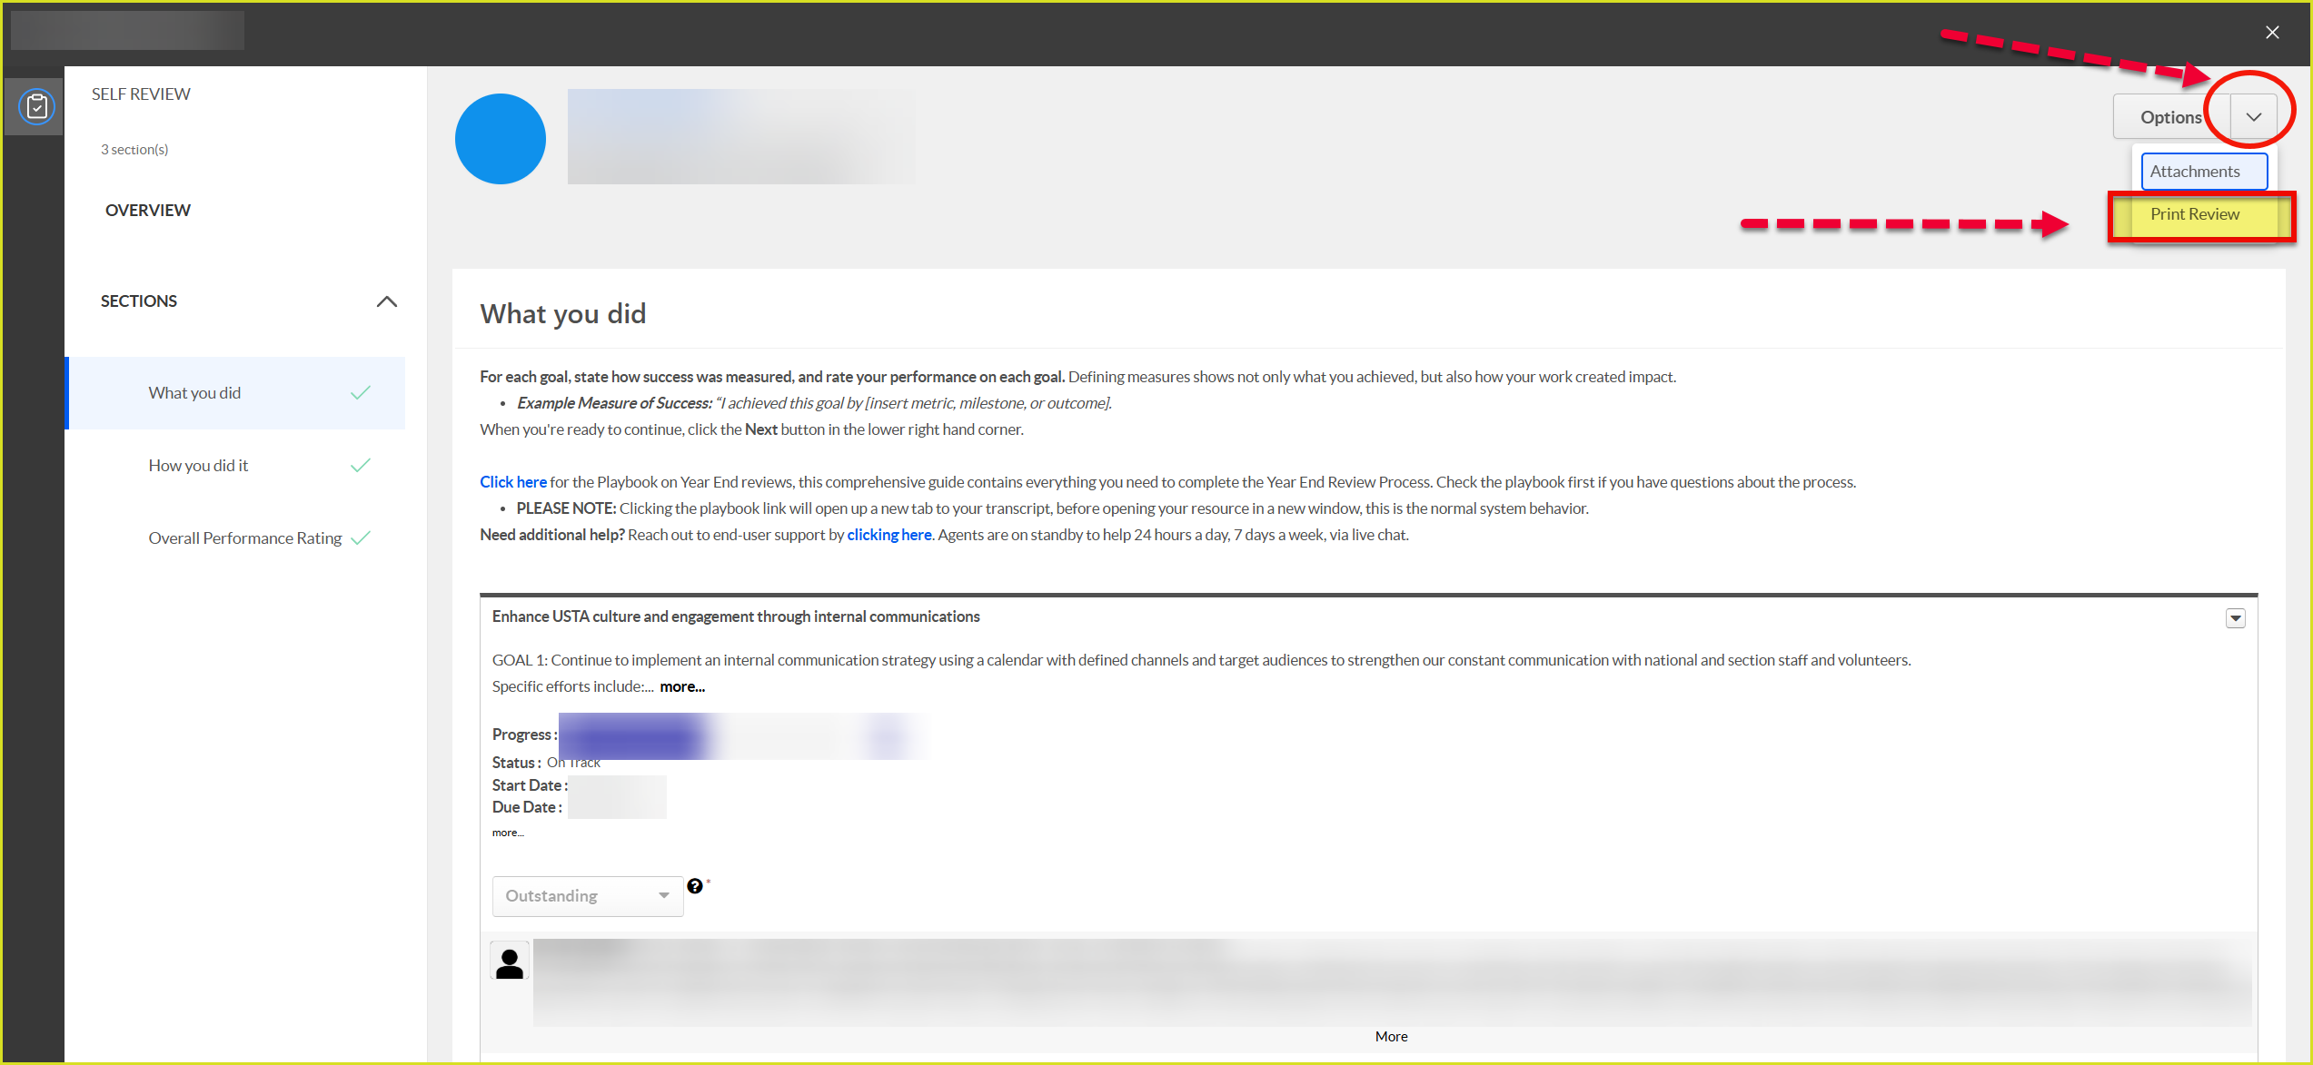Open the How you did it section
Image resolution: width=2313 pixels, height=1065 pixels.
[x=198, y=466]
